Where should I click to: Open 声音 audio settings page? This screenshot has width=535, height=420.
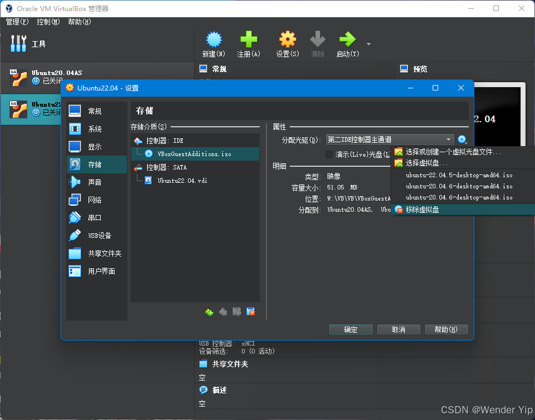[x=97, y=182]
